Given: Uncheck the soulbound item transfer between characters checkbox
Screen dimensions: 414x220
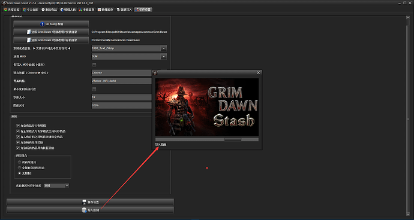Looking at the screenshot, I should point(18,137).
